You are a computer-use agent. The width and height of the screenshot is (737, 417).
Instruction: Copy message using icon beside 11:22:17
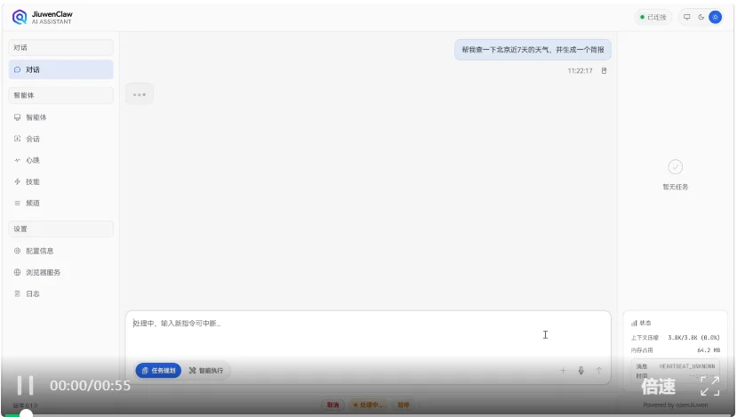(604, 70)
